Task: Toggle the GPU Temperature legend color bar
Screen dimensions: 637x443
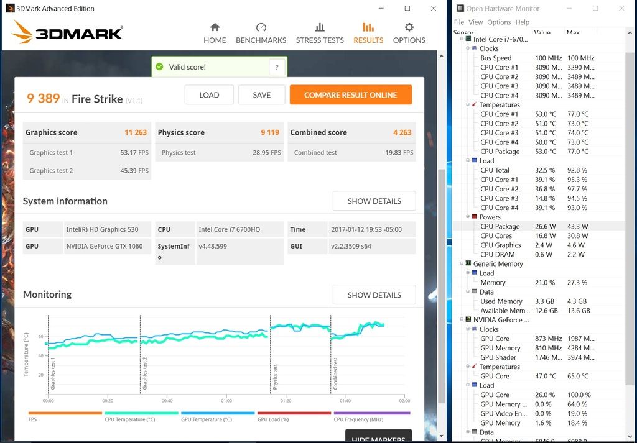Action: [x=218, y=413]
